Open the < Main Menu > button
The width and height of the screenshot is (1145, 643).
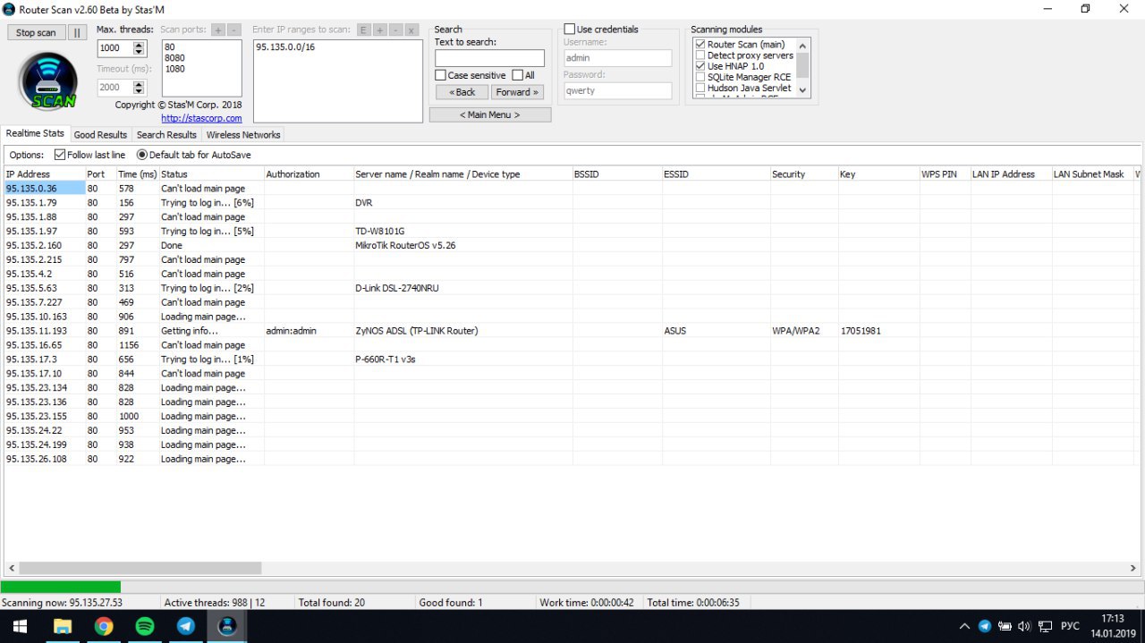pos(490,114)
